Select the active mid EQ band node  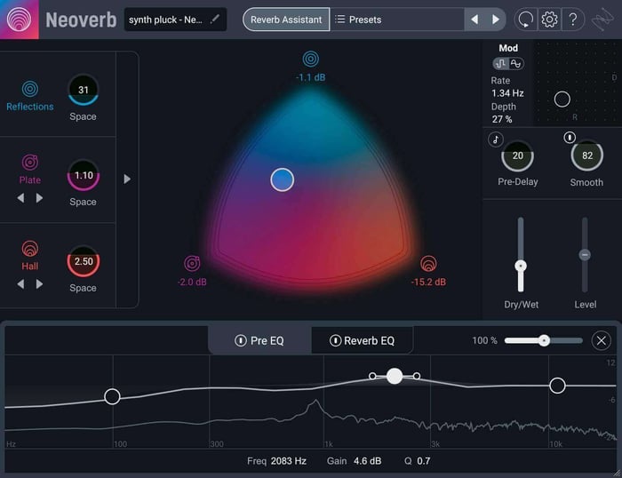coord(395,376)
